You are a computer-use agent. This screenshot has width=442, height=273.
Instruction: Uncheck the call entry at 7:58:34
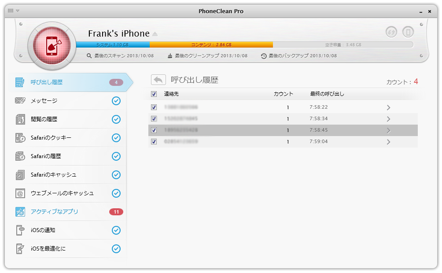coord(154,119)
